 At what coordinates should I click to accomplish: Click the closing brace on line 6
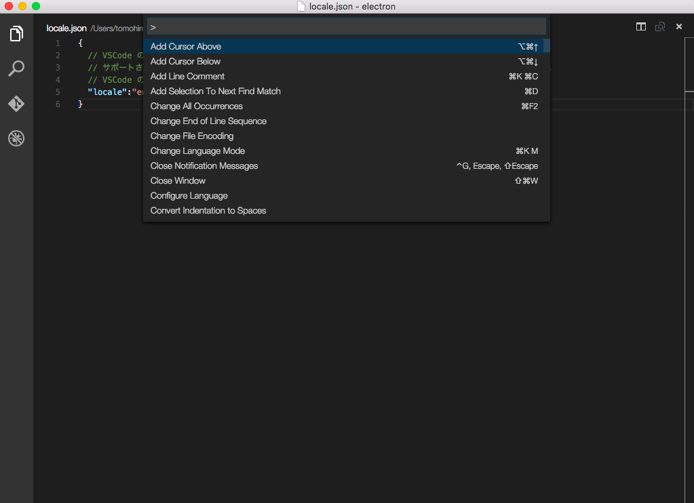(80, 104)
